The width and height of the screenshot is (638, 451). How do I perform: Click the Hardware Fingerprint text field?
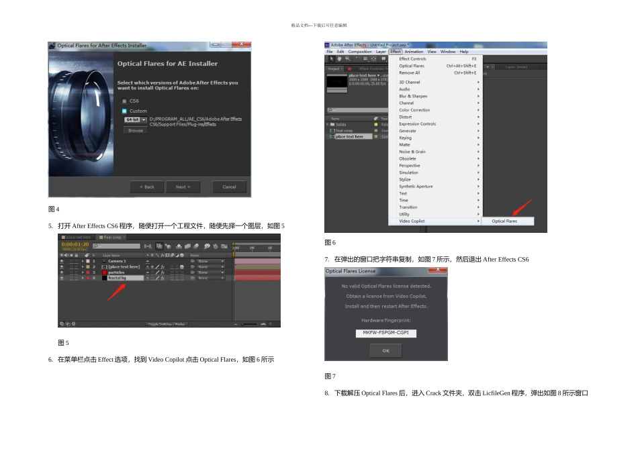(385, 333)
